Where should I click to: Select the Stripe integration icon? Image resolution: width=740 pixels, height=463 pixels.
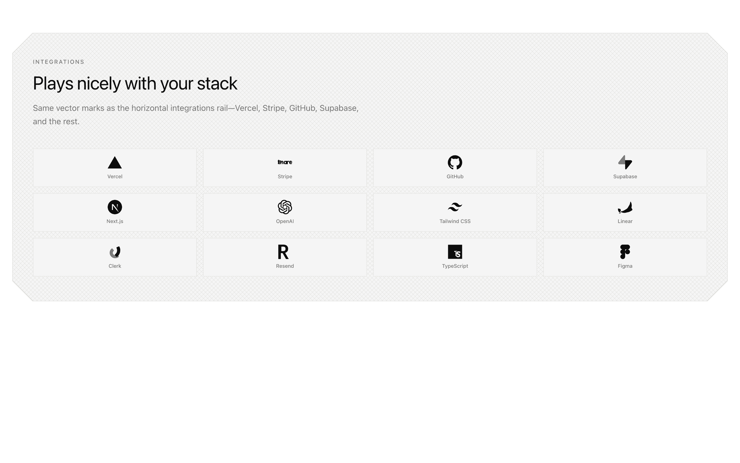click(285, 162)
